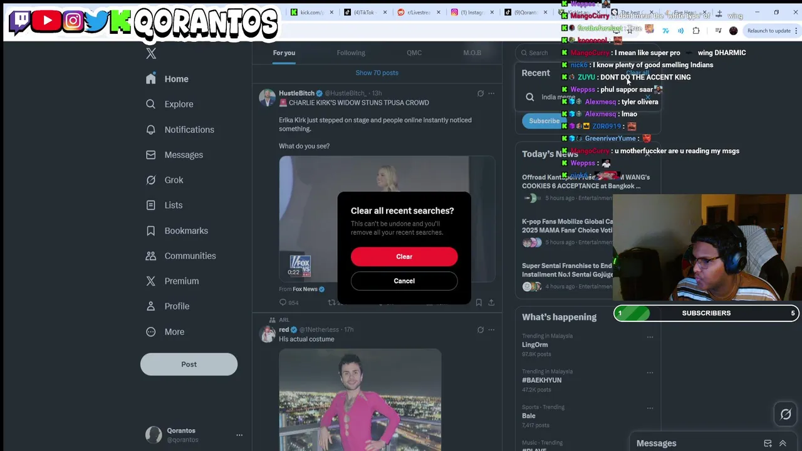Open HustleBitch post more options
Viewport: 802px width, 451px height.
[491, 93]
